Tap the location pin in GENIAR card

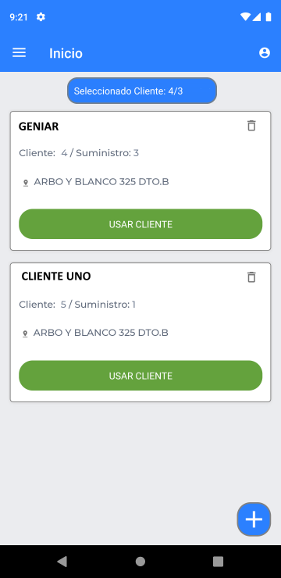pos(26,183)
